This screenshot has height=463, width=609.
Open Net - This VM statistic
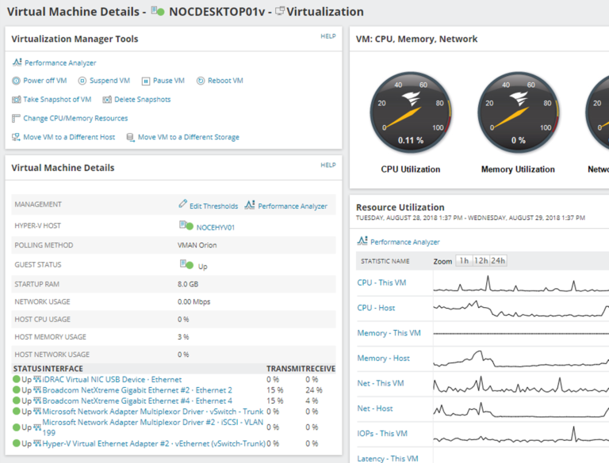pos(381,384)
